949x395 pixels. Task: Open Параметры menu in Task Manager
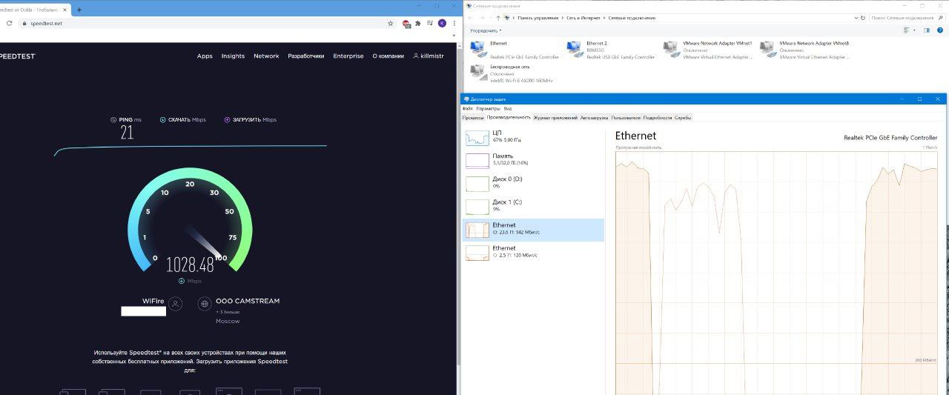(489, 108)
